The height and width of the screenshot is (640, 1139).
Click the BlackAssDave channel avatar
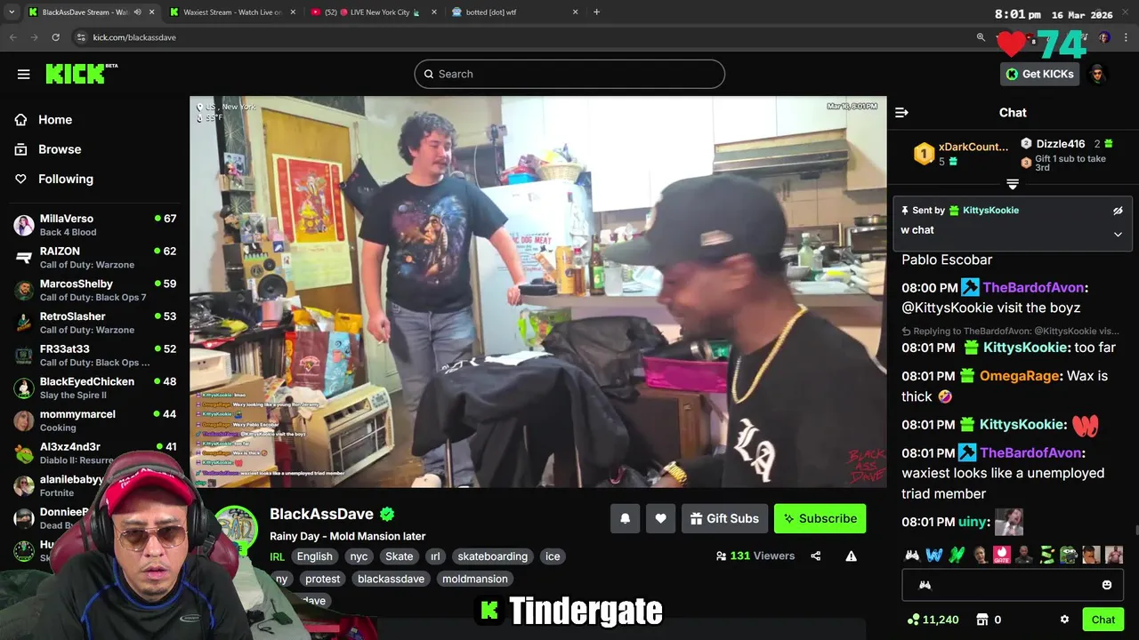click(x=236, y=528)
